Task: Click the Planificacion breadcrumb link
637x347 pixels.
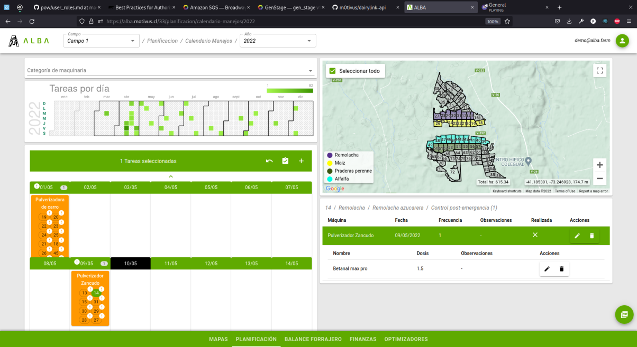Action: (x=162, y=41)
